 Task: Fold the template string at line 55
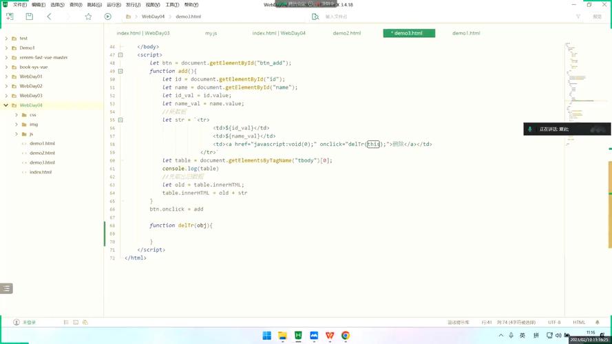pos(120,120)
